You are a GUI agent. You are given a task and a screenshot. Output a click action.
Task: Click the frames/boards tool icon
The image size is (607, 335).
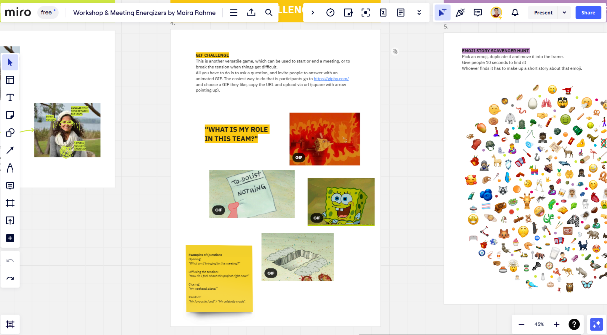pyautogui.click(x=10, y=203)
